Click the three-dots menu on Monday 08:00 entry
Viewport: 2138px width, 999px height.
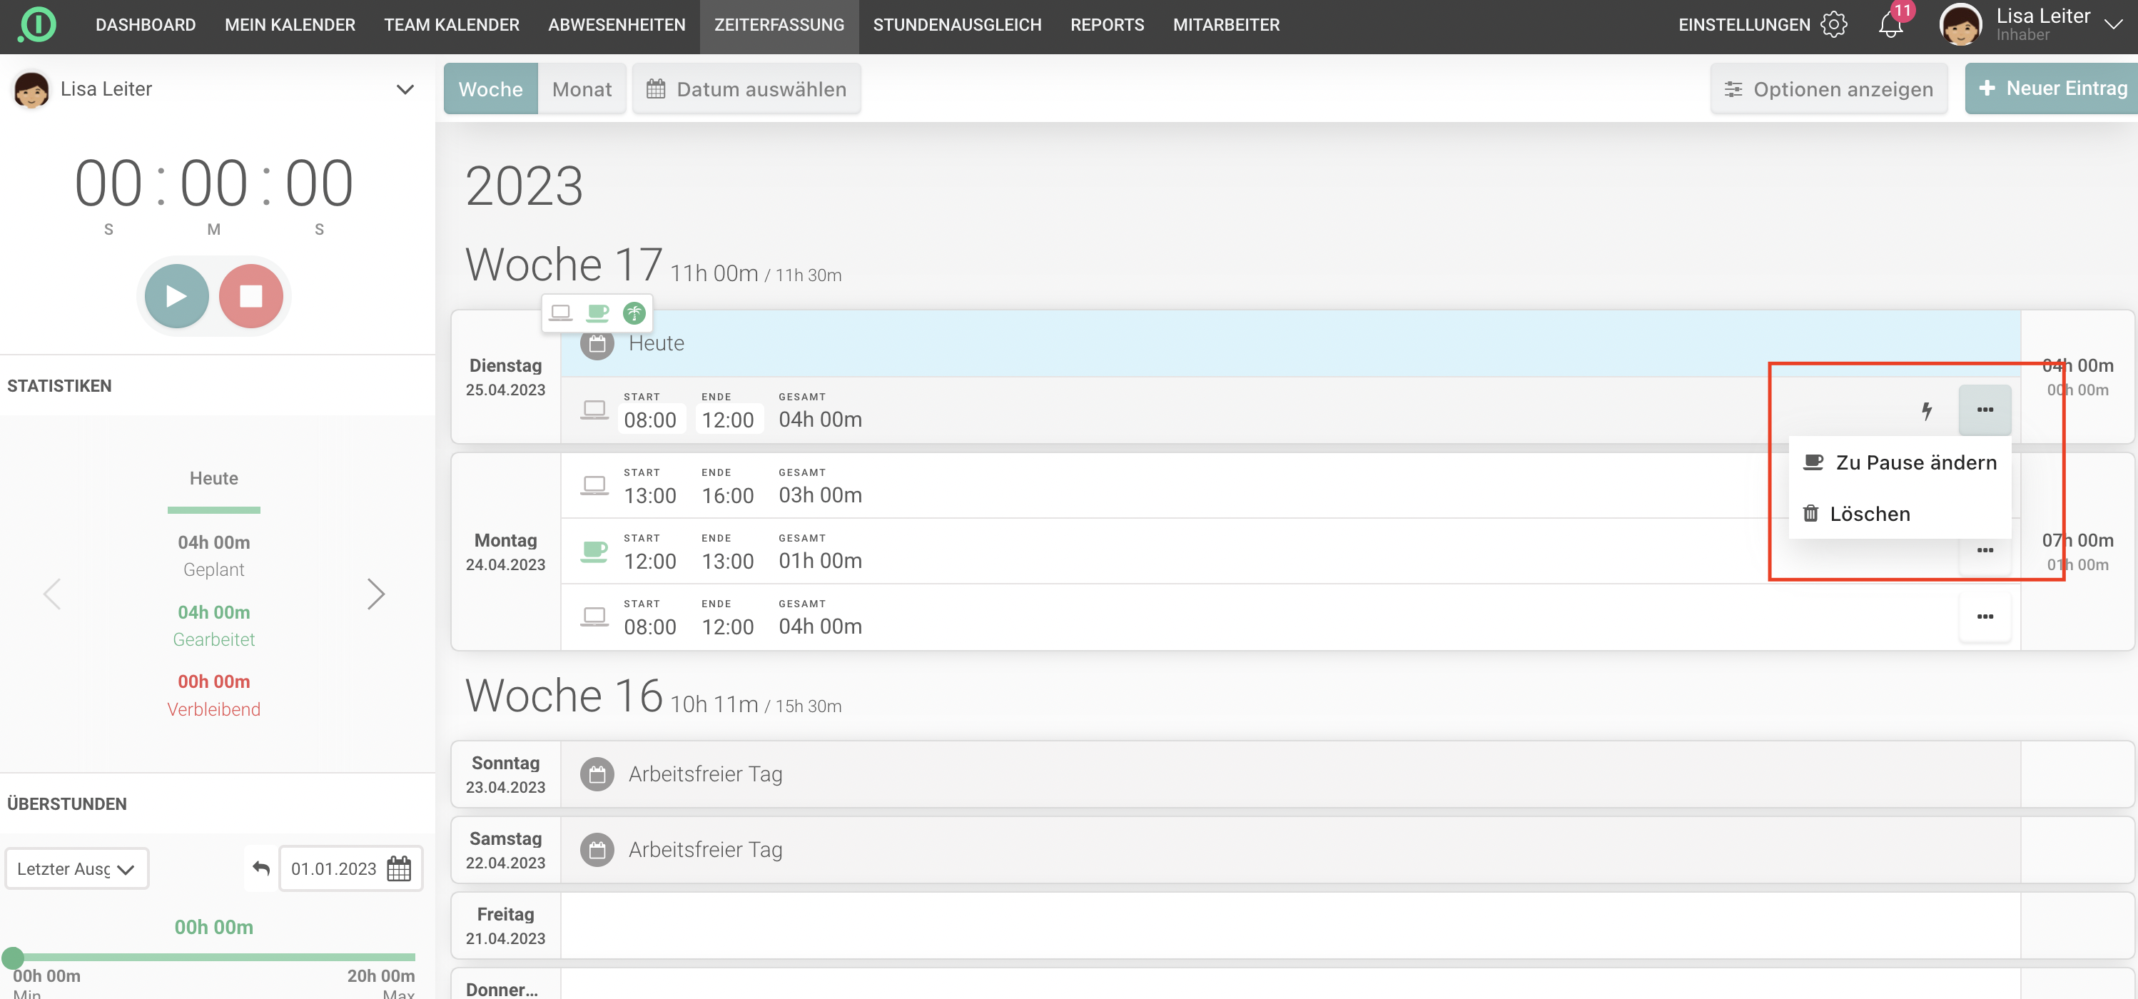point(1985,617)
